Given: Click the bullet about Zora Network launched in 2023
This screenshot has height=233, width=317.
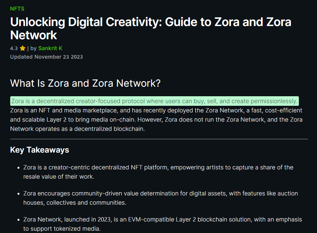Looking at the screenshot, I should tap(163, 224).
